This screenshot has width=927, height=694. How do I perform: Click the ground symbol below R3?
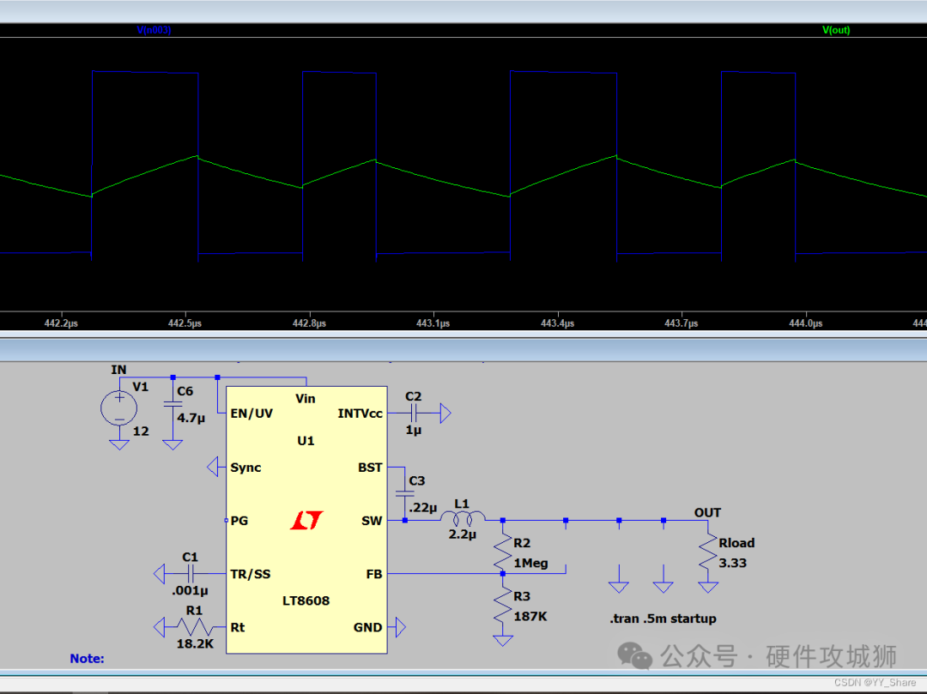(x=502, y=641)
